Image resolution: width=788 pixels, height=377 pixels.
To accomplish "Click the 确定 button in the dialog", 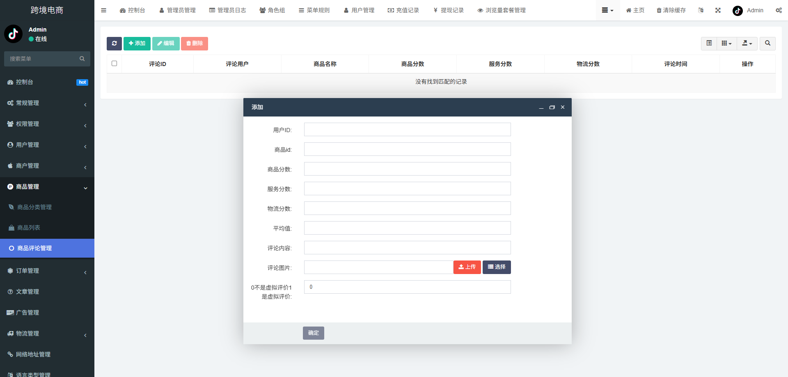I will click(313, 333).
